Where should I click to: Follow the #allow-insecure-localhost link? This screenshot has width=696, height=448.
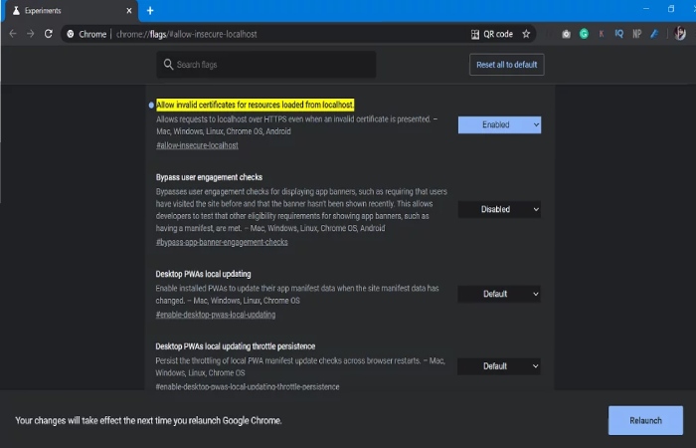click(x=197, y=145)
